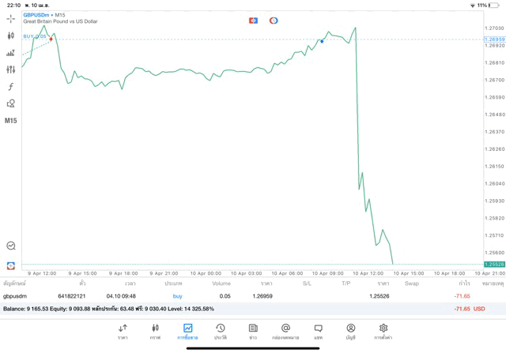This screenshot has width=506, height=353.
Task: Click the chart zoom icon in sidebar
Action: click(x=11, y=246)
